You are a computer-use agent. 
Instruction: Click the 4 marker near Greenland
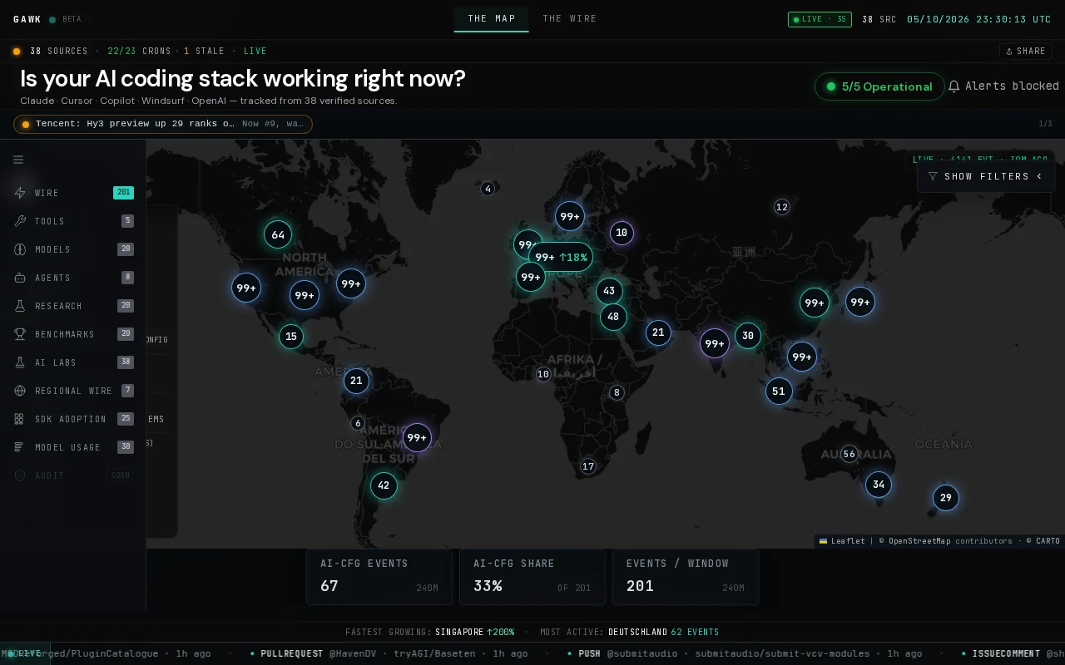click(488, 189)
